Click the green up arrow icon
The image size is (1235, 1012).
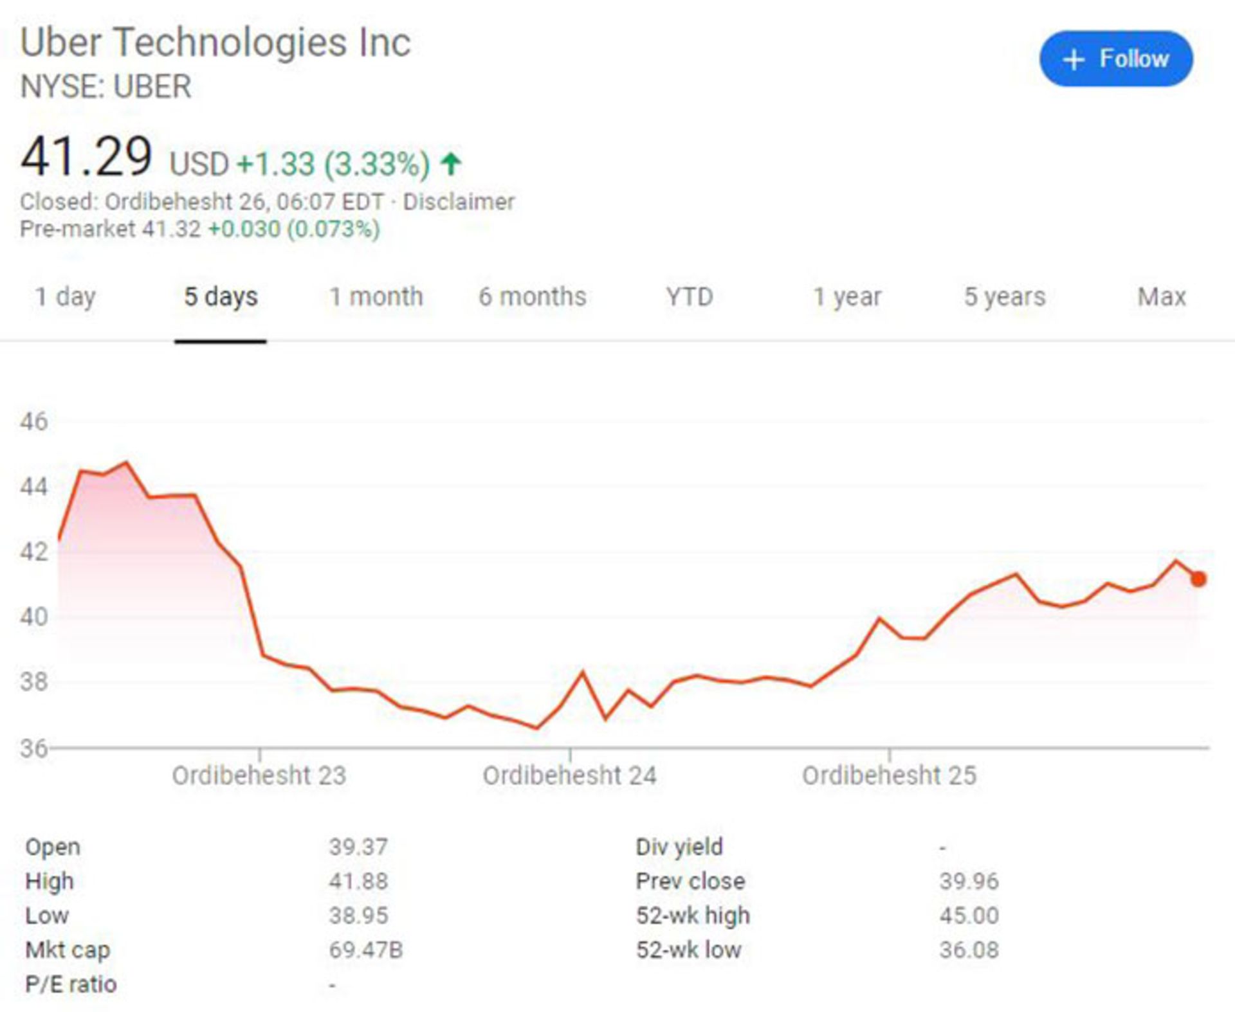pos(451,163)
